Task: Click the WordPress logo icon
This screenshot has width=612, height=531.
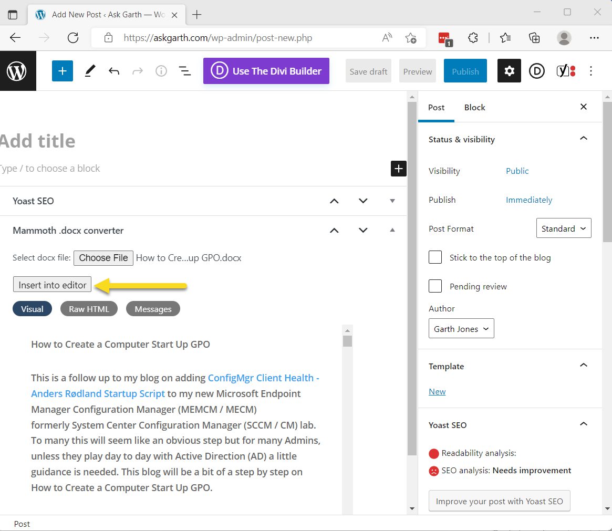Action: tap(17, 71)
